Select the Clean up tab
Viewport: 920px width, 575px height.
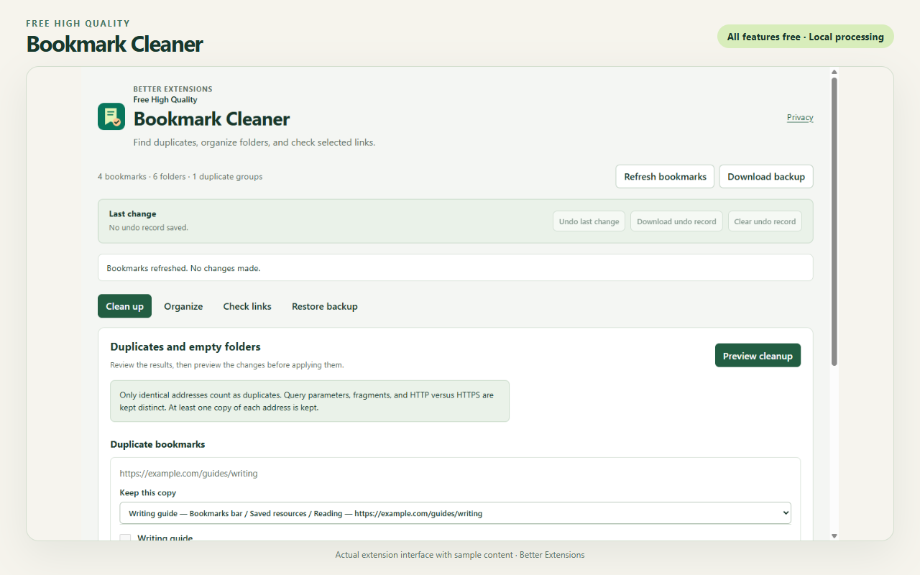[125, 306]
